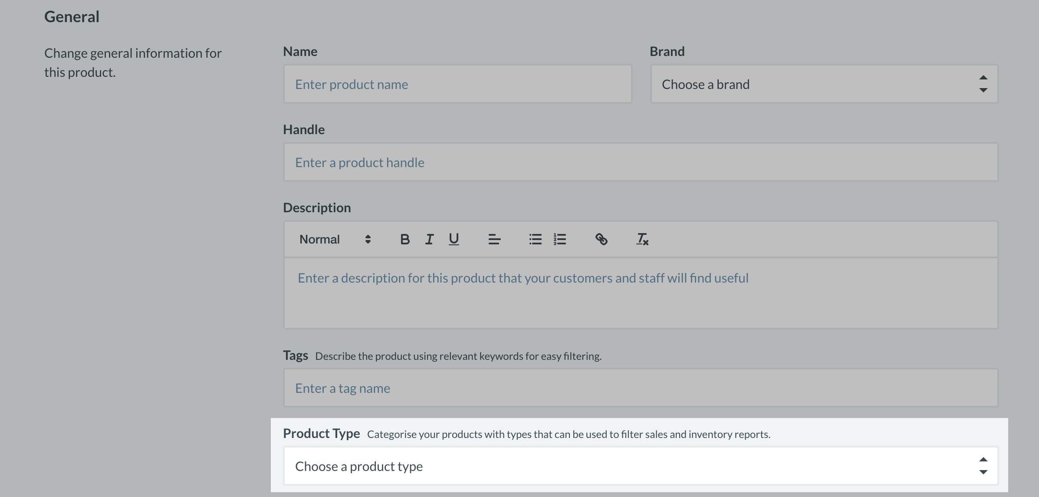The image size is (1039, 497).
Task: Click the Brand label
Action: pos(667,52)
